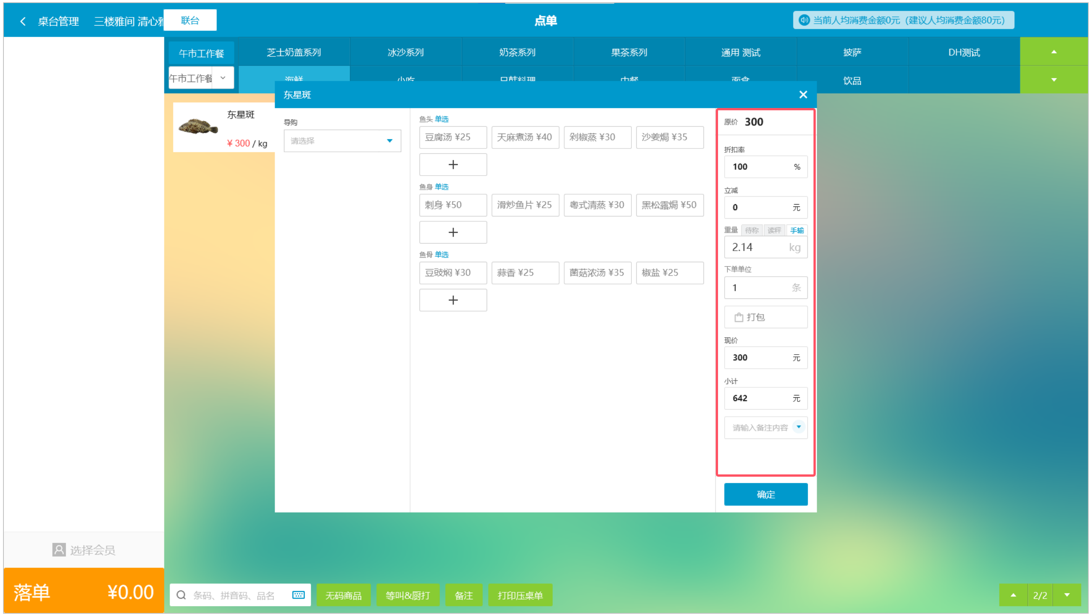Click the plus button under 鱼身 options
The height and width of the screenshot is (616, 1091).
[x=453, y=232]
